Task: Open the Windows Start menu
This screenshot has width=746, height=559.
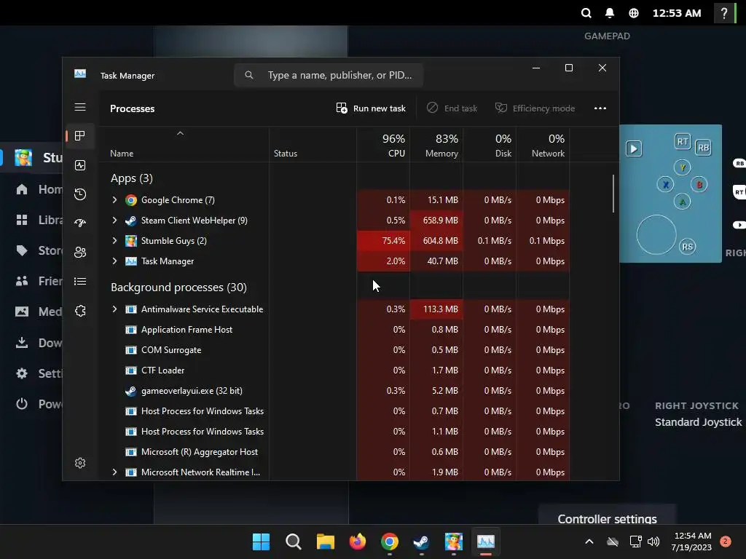Action: tap(262, 542)
